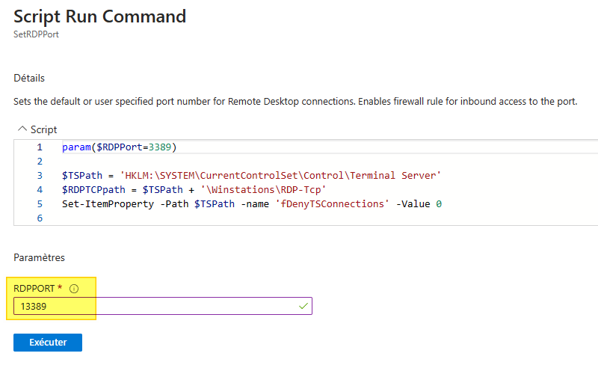Collapse the Script section chevron
Image resolution: width=598 pixels, height=374 pixels.
coord(20,129)
